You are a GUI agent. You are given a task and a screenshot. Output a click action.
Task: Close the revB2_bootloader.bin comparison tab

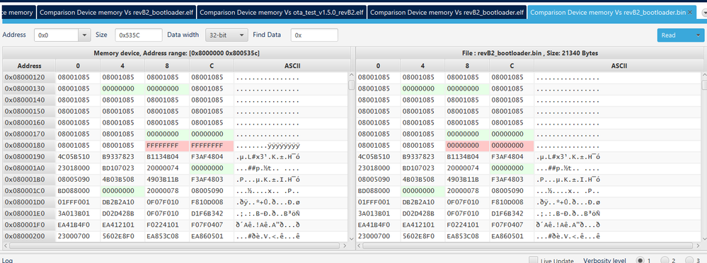pyautogui.click(x=689, y=13)
